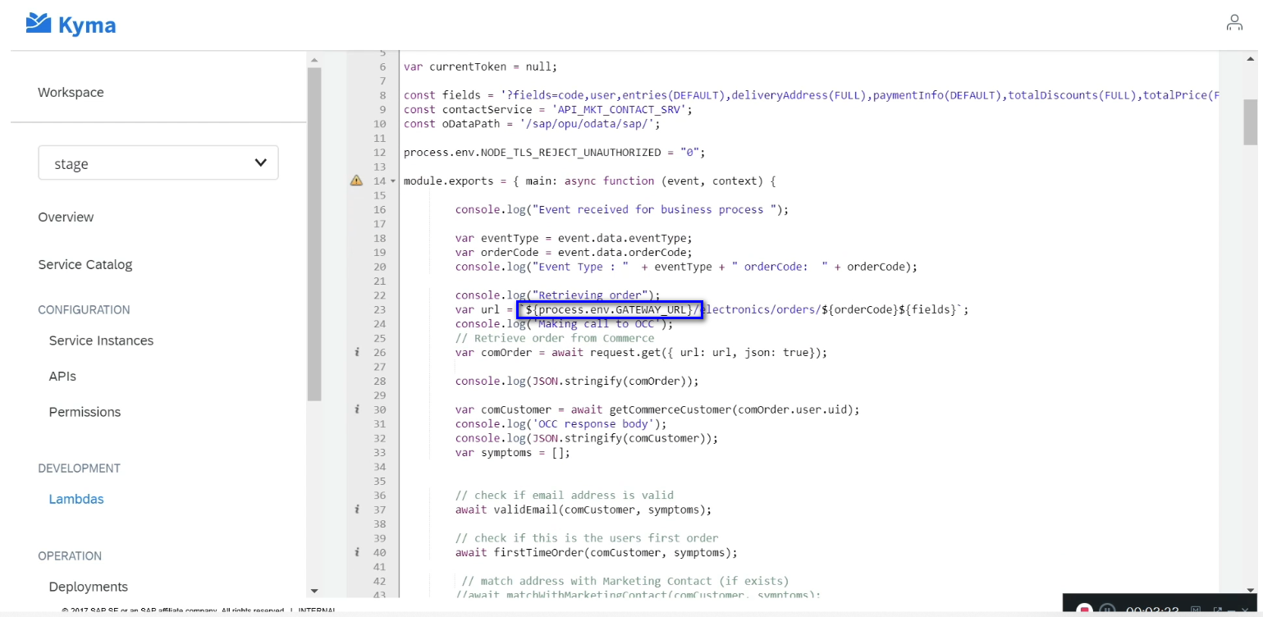Click 'var symptoms = [];' line
Screen dimensions: 1263x617
pos(513,452)
